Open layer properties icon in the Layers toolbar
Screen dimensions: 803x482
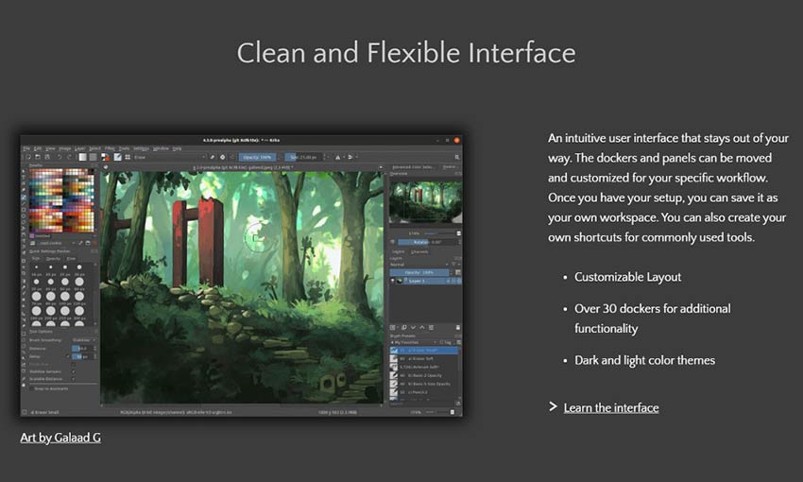coord(431,327)
